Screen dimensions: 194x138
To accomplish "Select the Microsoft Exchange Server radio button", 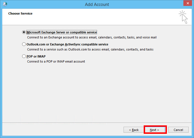I will [24, 32].
